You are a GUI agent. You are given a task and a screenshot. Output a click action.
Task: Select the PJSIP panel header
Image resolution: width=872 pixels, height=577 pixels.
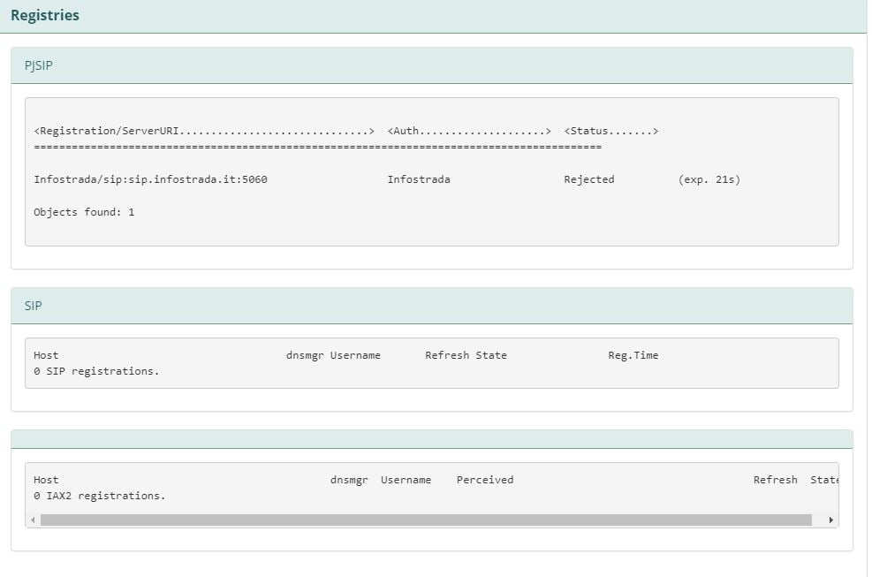[431, 65]
